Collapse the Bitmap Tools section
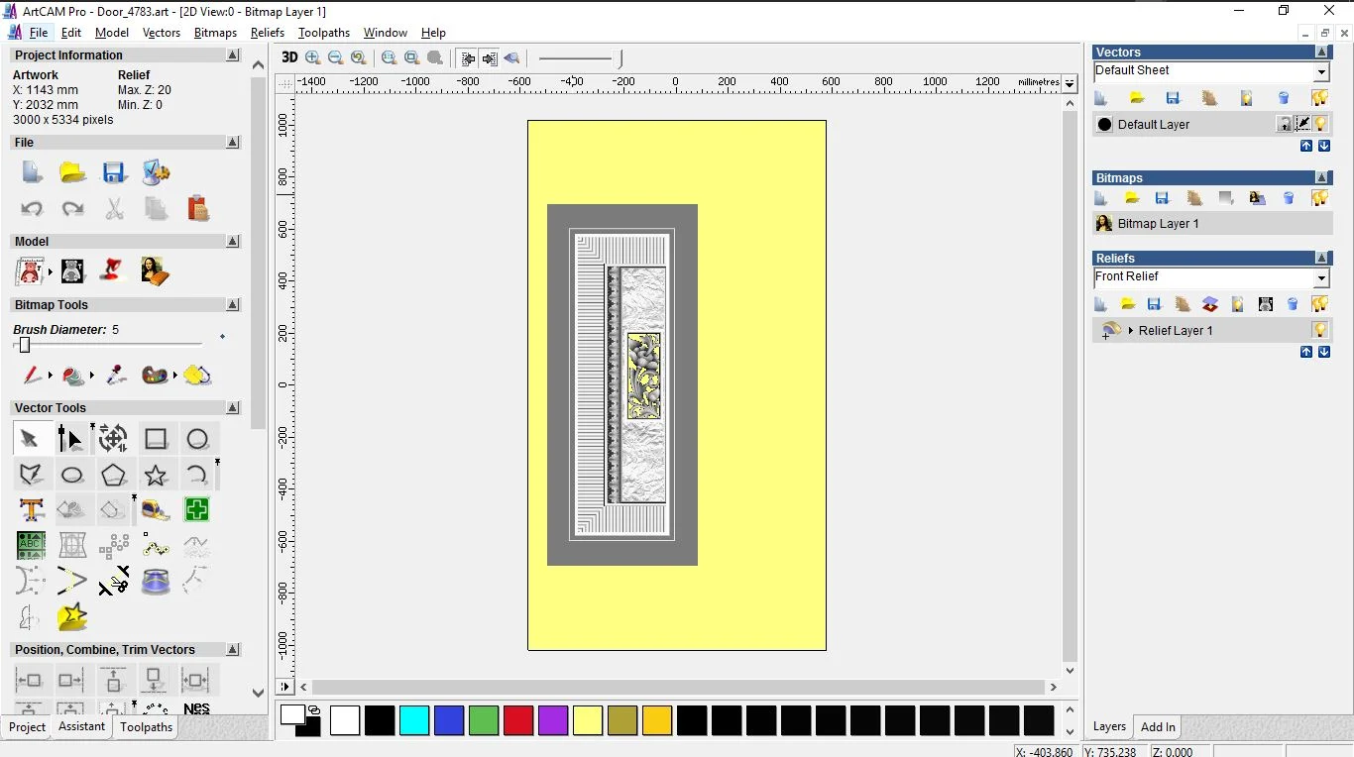This screenshot has height=757, width=1354. click(x=233, y=305)
